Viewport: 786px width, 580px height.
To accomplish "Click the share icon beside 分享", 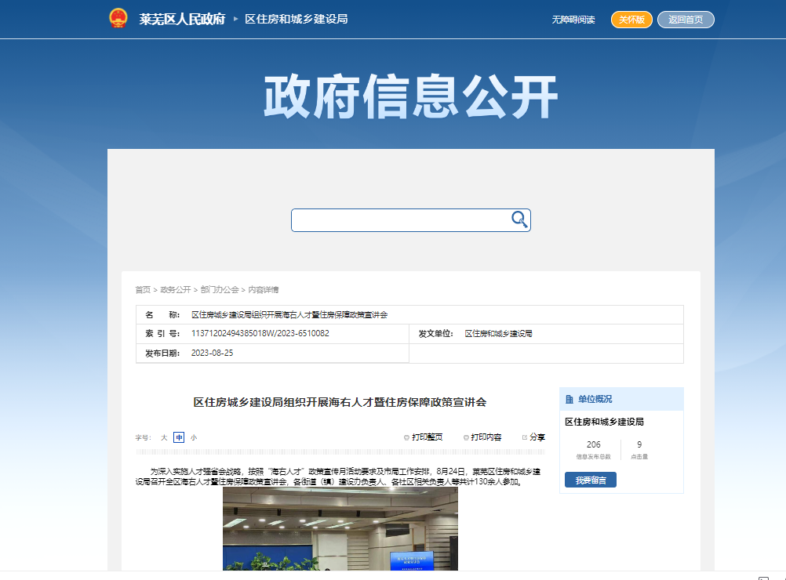I will [x=525, y=437].
